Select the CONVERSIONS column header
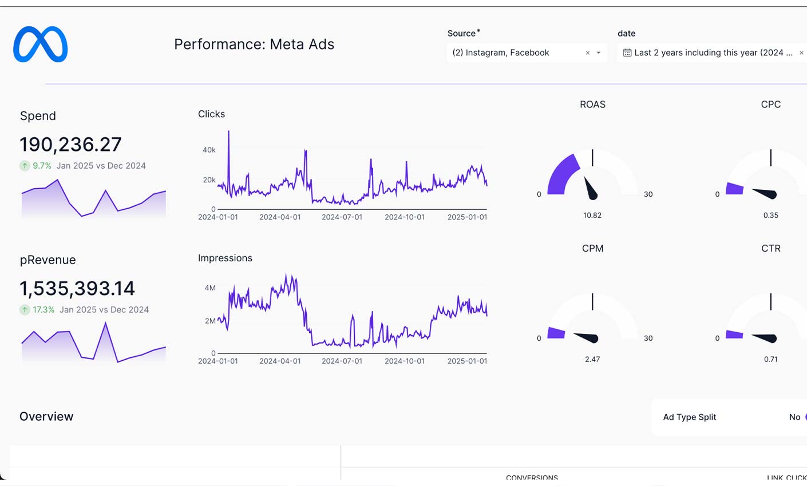This screenshot has width=807, height=486. (532, 477)
